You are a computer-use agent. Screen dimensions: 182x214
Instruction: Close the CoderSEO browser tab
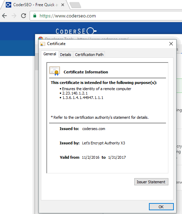point(63,5)
